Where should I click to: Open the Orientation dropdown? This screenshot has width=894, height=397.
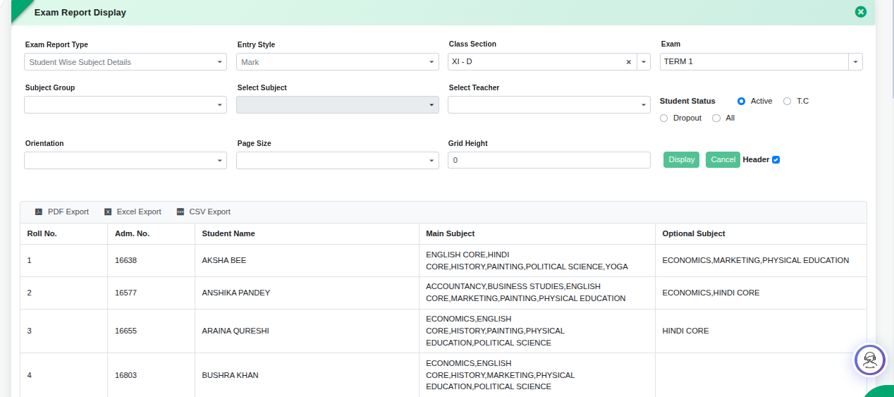tap(125, 161)
